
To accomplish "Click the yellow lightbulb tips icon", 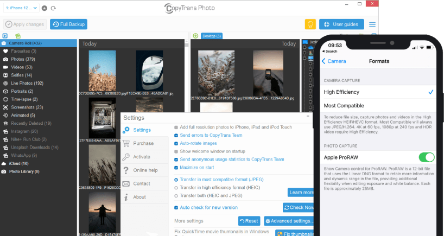I will pos(310,24).
